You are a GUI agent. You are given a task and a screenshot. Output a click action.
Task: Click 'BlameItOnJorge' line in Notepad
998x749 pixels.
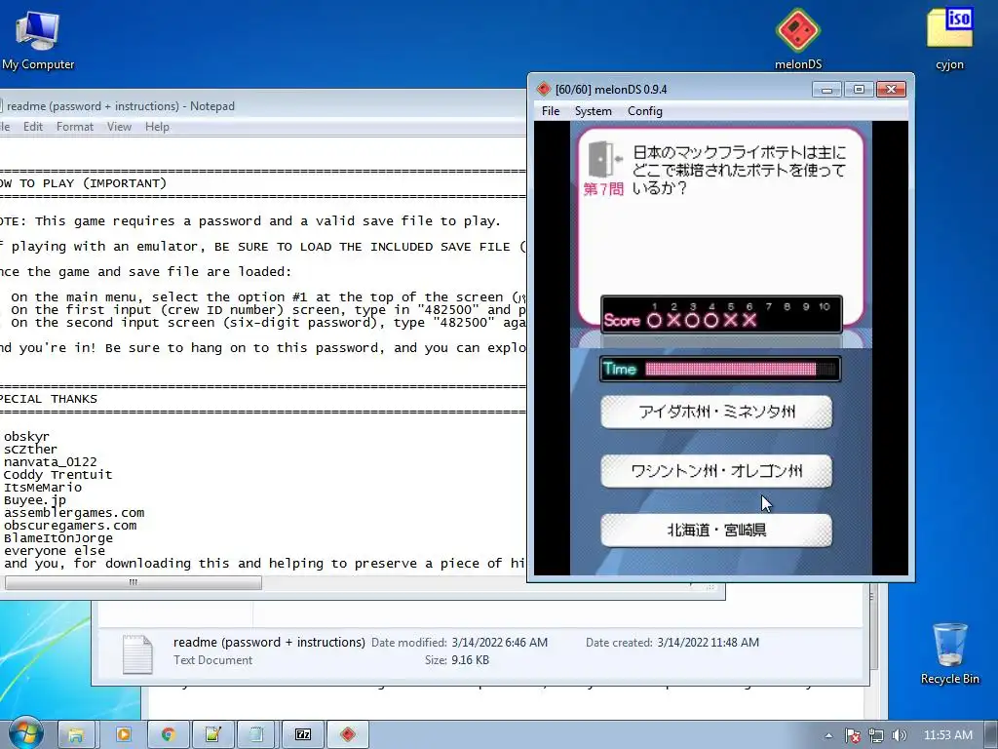coord(58,538)
